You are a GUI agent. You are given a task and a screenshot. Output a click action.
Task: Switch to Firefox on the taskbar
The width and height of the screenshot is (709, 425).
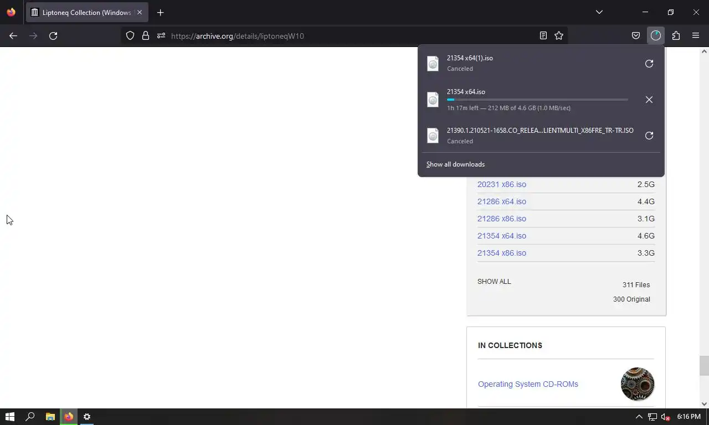pos(69,417)
